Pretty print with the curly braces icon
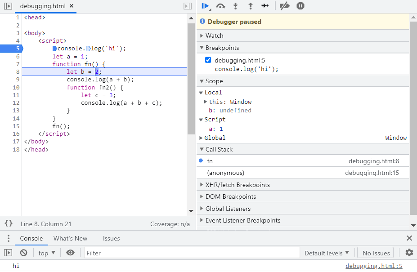This screenshot has width=417, height=272. pyautogui.click(x=9, y=223)
